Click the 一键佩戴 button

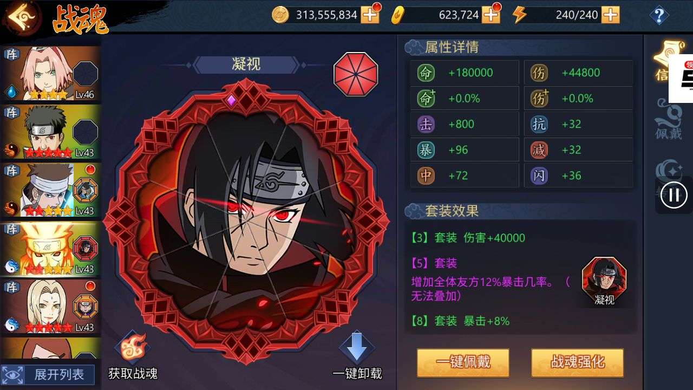click(x=463, y=362)
